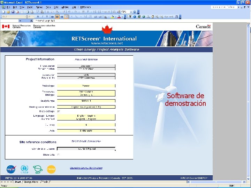251x188 pixels.
Task: Open the Font Color red A swatch
Action: (x=119, y=17)
